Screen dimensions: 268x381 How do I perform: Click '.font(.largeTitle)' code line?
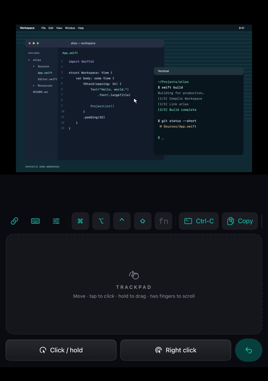point(114,95)
